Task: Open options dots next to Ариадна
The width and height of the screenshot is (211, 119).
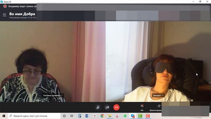Action: point(163,96)
